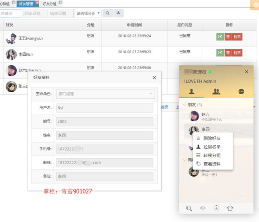Close the 好友分组 tab
Image resolution: width=259 pixels, height=222 pixels.
(x=61, y=2)
